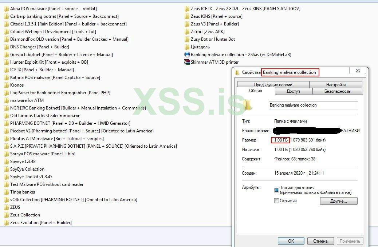Viewport: 378px width, 247px height.
Task: Enable the Скрытый checkbox
Action: [276, 200]
